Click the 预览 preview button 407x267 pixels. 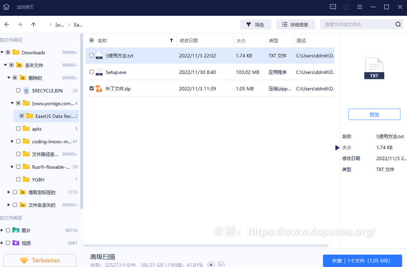(374, 115)
